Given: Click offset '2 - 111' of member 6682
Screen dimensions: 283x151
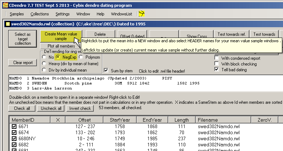Looking at the screenshot, I should tap(86, 145).
